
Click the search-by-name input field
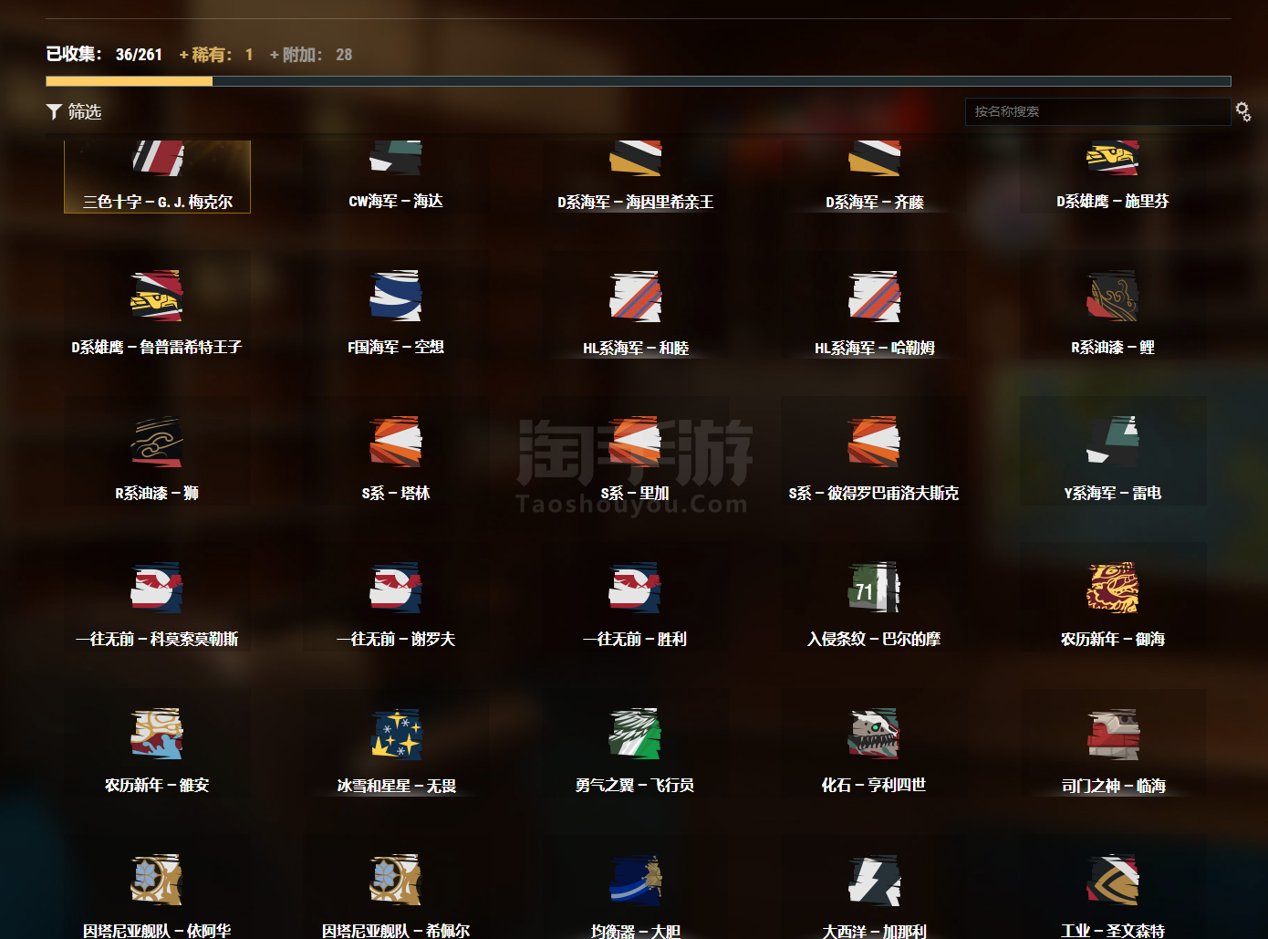(x=1097, y=111)
